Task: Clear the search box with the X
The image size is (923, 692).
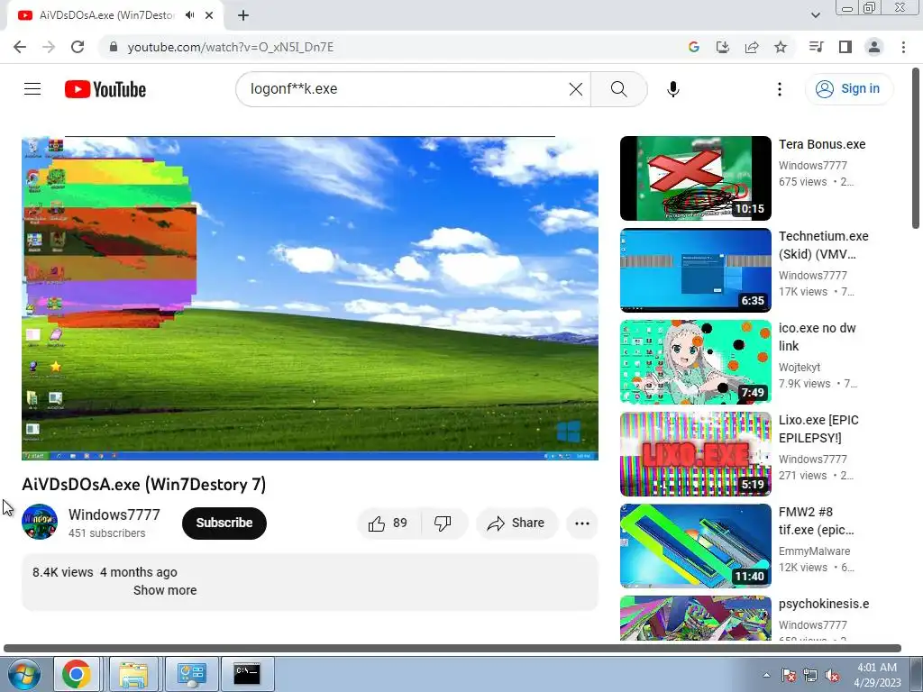Action: click(576, 89)
